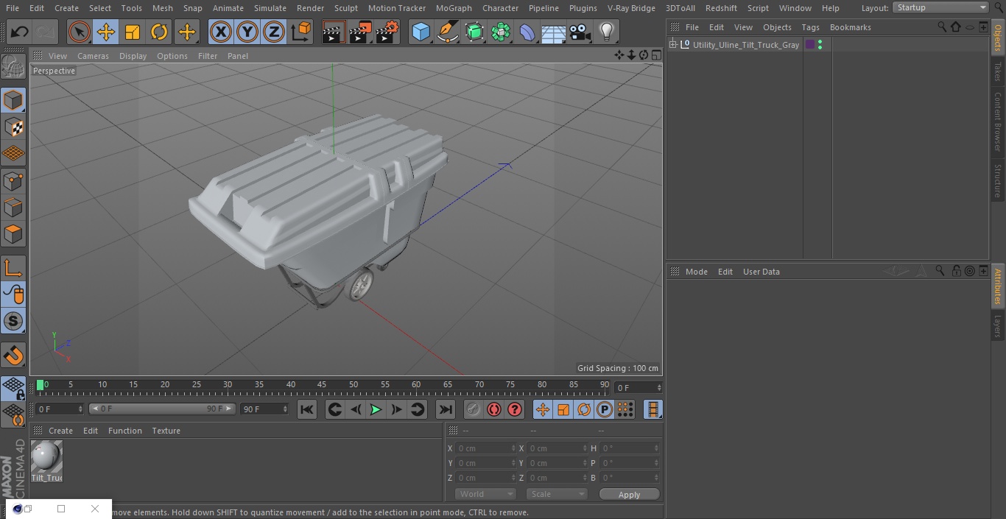The height and width of the screenshot is (519, 1006).
Task: Render to Picture Viewer
Action: (360, 32)
